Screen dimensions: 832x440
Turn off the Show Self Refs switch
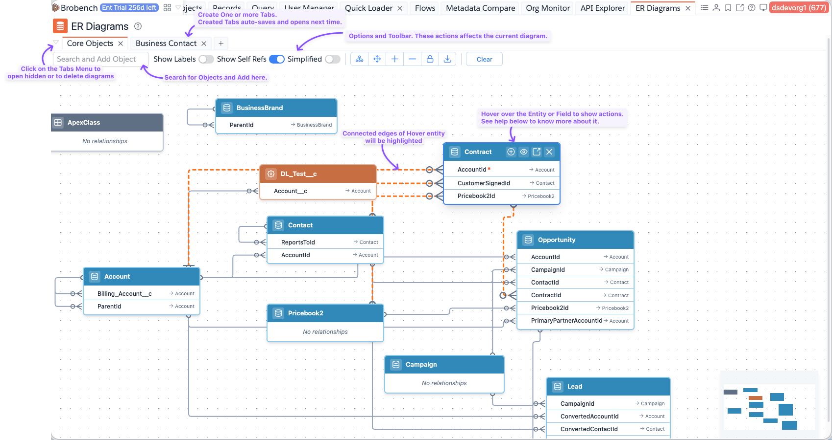pyautogui.click(x=277, y=59)
